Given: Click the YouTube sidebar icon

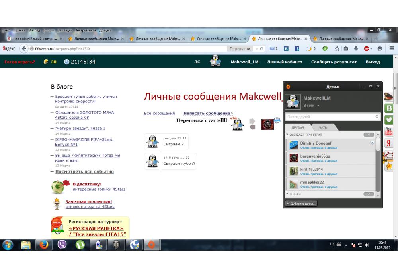Looking at the screenshot, I should [x=388, y=131].
